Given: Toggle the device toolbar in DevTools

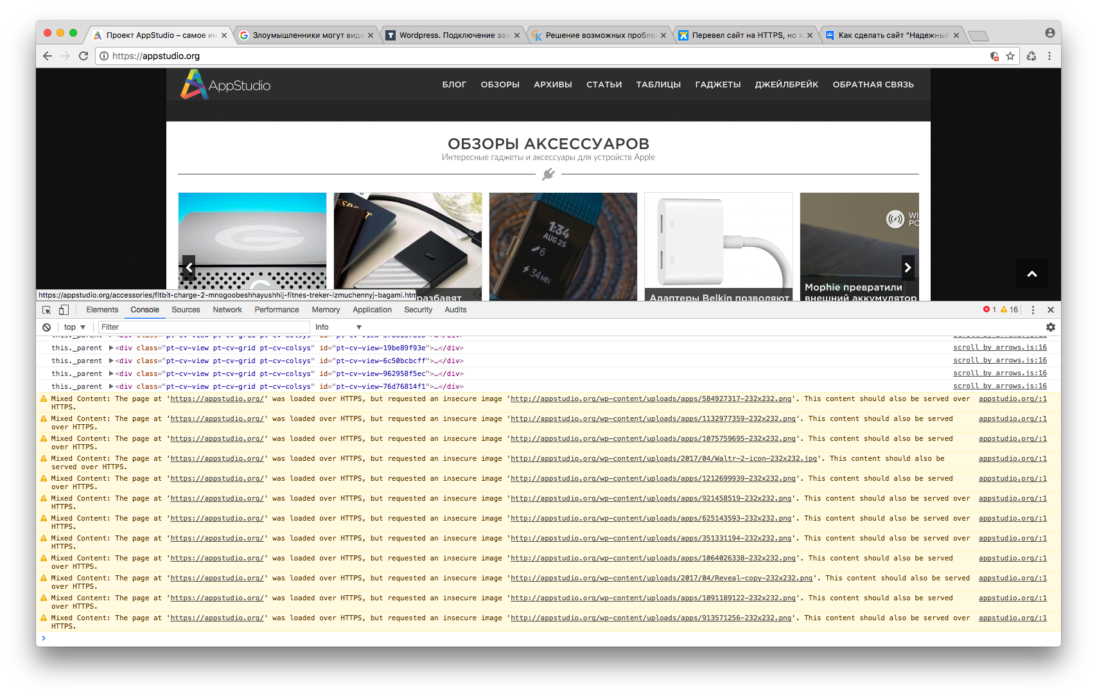Looking at the screenshot, I should (x=64, y=310).
